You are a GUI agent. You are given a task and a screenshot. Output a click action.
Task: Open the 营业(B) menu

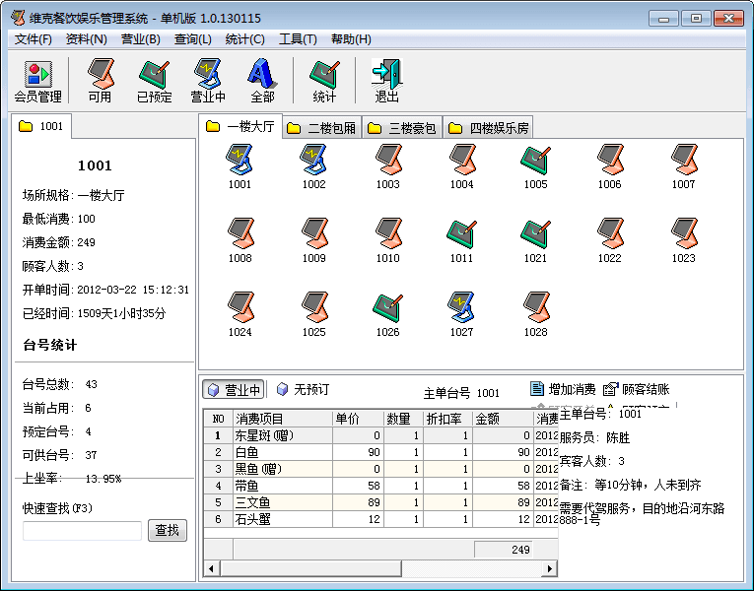pyautogui.click(x=140, y=39)
